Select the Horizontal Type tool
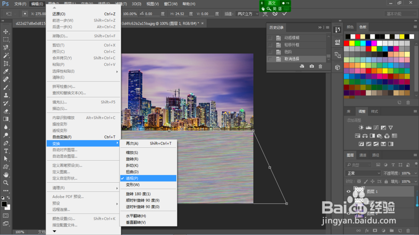 (x=5, y=151)
